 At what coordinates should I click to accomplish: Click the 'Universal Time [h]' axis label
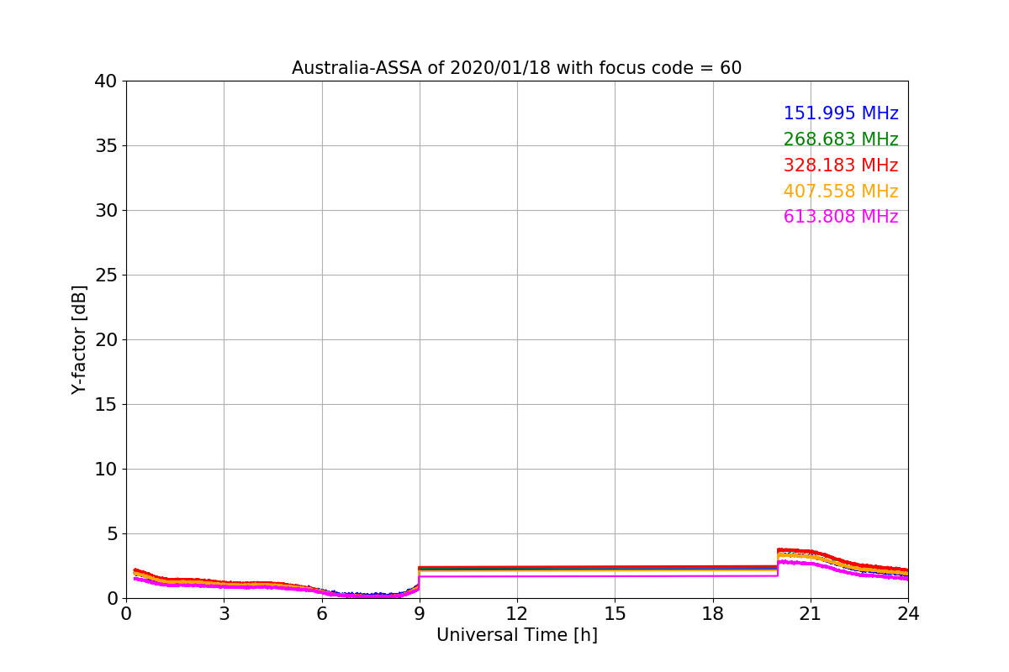point(517,635)
